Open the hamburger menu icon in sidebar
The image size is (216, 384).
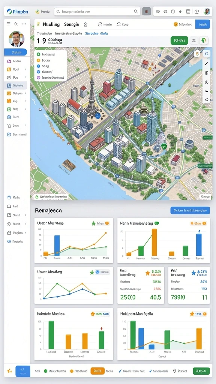click(9, 24)
